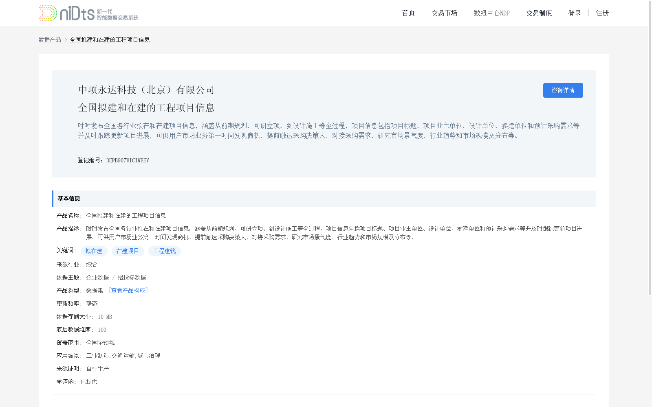This screenshot has height=407, width=652.
Task: Click the 自行生产 source proof value
Action: 97,368
